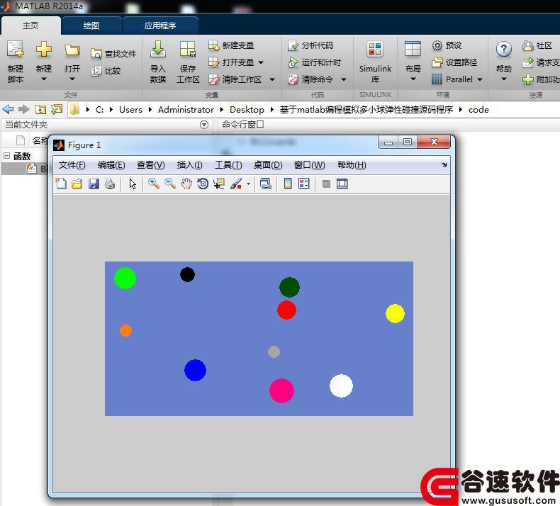Click Desktop in the path breadcrumb
The width and height of the screenshot is (560, 506).
[247, 110]
